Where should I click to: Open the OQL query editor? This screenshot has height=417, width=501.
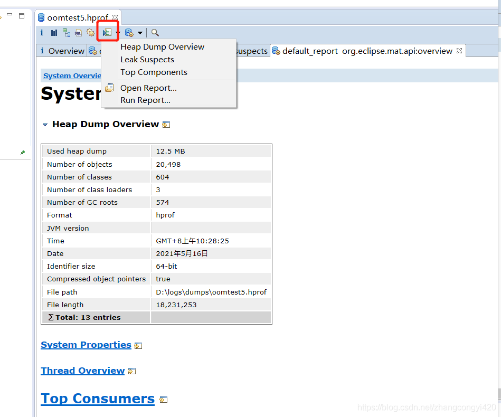[x=78, y=33]
